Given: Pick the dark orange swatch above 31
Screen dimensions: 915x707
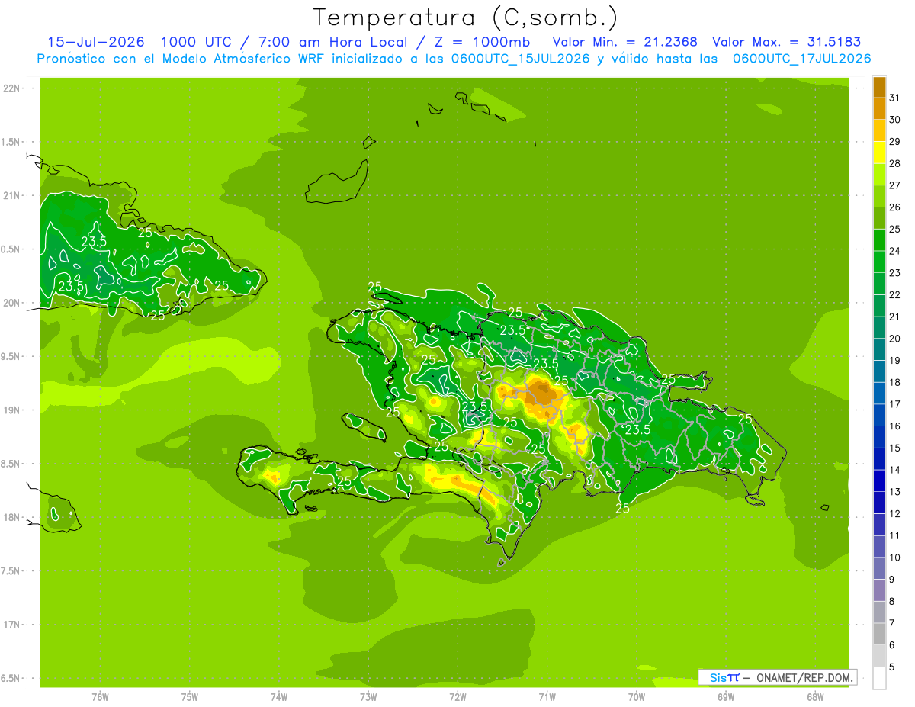Looking at the screenshot, I should 879,87.
